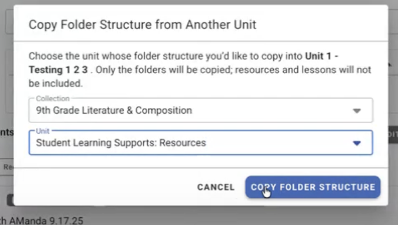Click the dialog title Copy Folder Structure

point(142,25)
